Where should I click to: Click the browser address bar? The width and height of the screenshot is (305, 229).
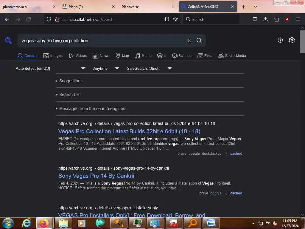point(113,19)
